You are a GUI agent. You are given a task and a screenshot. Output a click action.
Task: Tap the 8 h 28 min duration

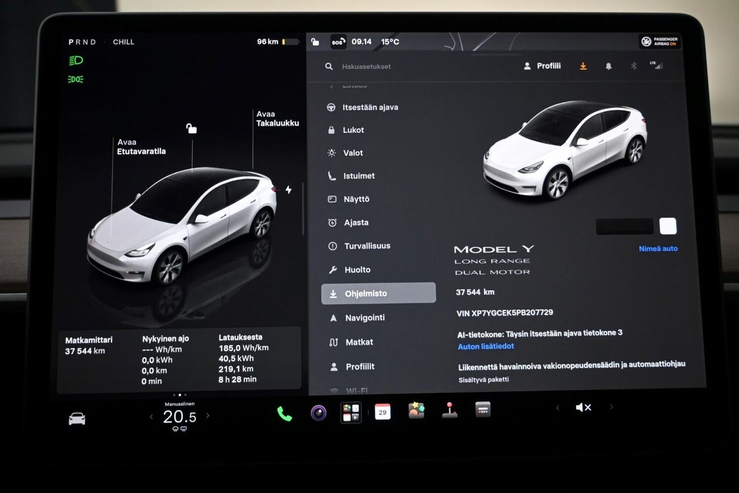tap(237, 379)
